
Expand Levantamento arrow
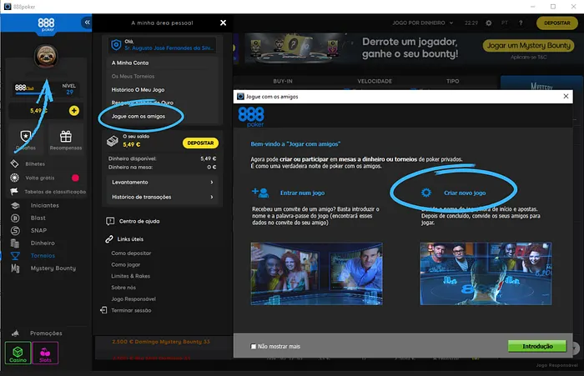point(212,183)
